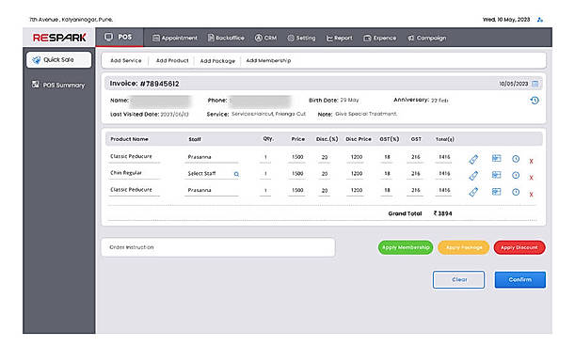Go to the CRM menu
575x346 pixels.
click(x=265, y=38)
